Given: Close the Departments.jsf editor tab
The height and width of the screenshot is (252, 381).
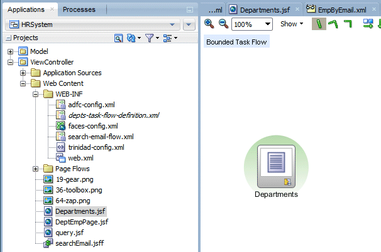Looking at the screenshot, I should coord(297,9).
